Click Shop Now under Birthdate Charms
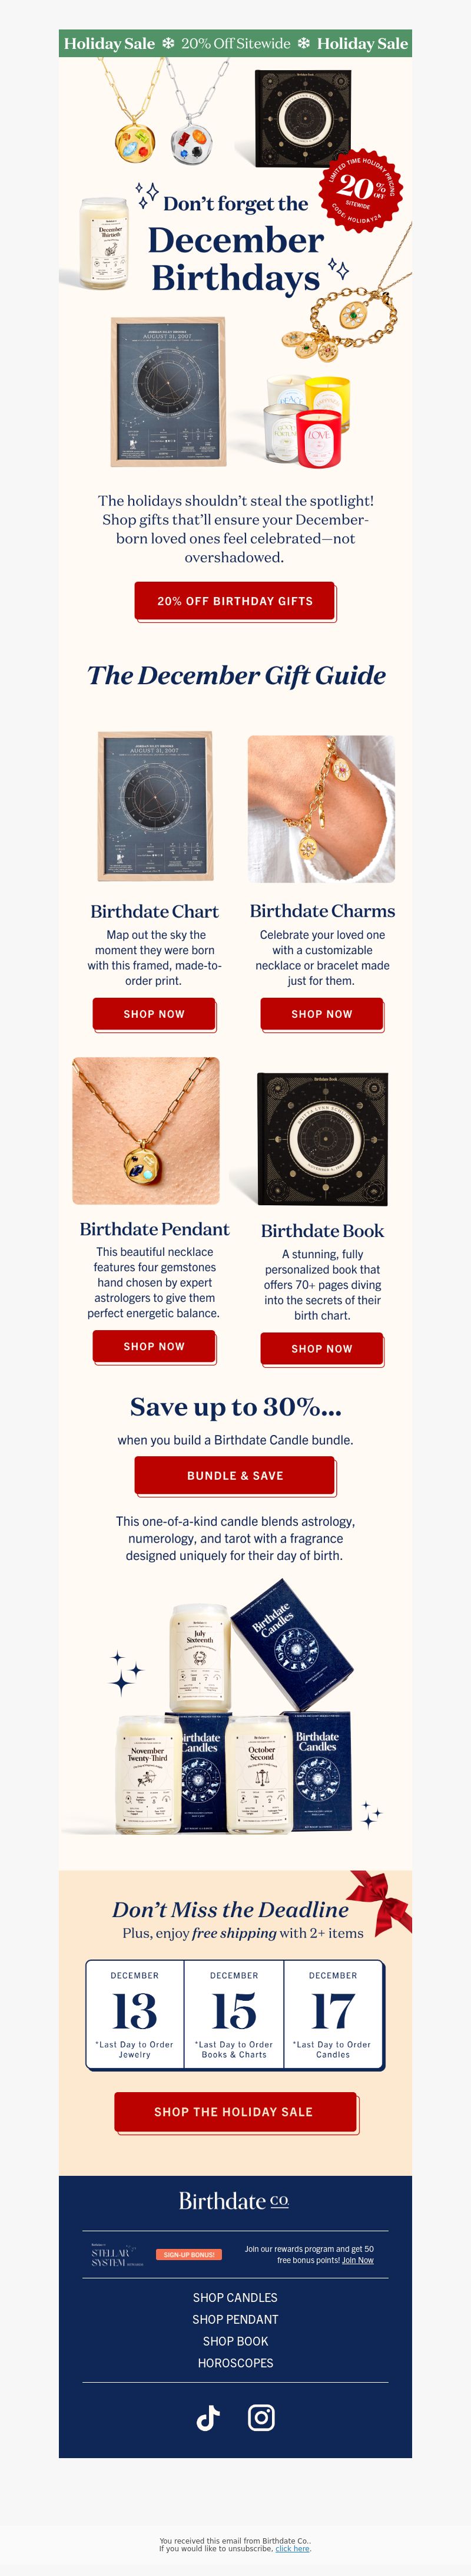The image size is (471, 2576). (321, 1013)
